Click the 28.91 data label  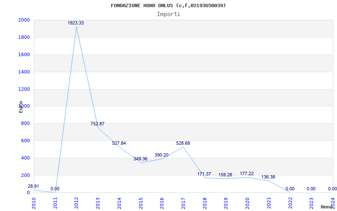click(33, 186)
